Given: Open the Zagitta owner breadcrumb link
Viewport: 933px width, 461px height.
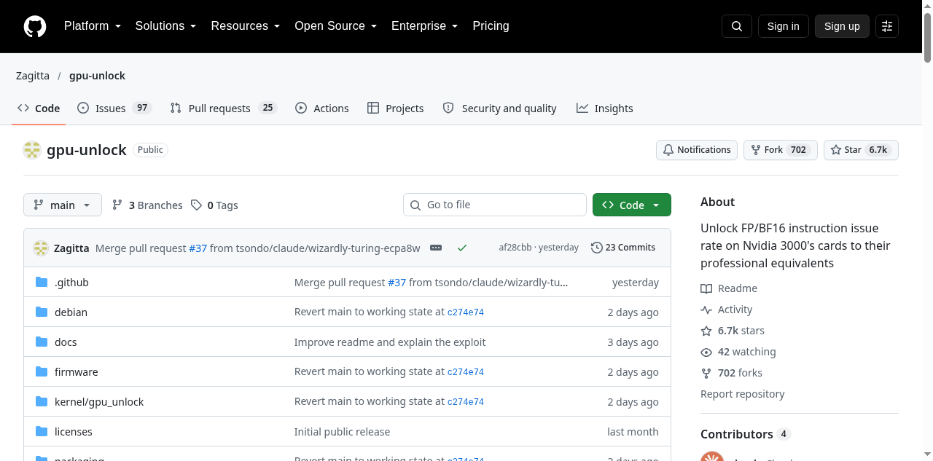Looking at the screenshot, I should pyautogui.click(x=33, y=76).
